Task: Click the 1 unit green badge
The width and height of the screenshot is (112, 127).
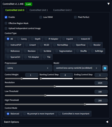Action: pyautogui.click(x=29, y=4)
